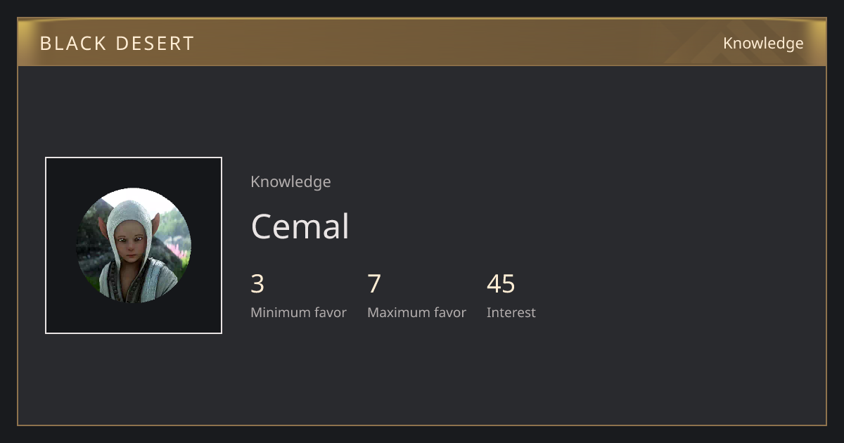Open the Knowledge label in the header
The width and height of the screenshot is (844, 443).
[x=763, y=44]
